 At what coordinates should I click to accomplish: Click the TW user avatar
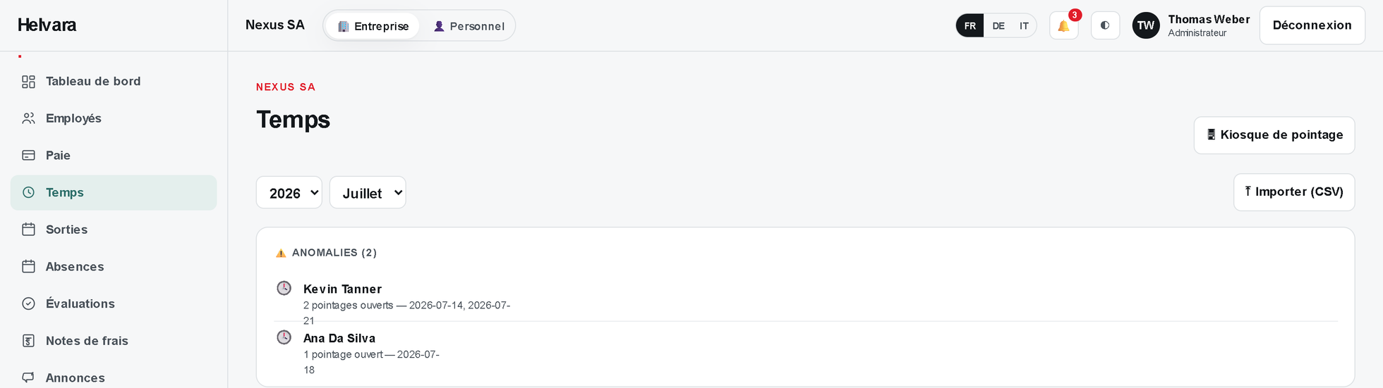click(1146, 25)
